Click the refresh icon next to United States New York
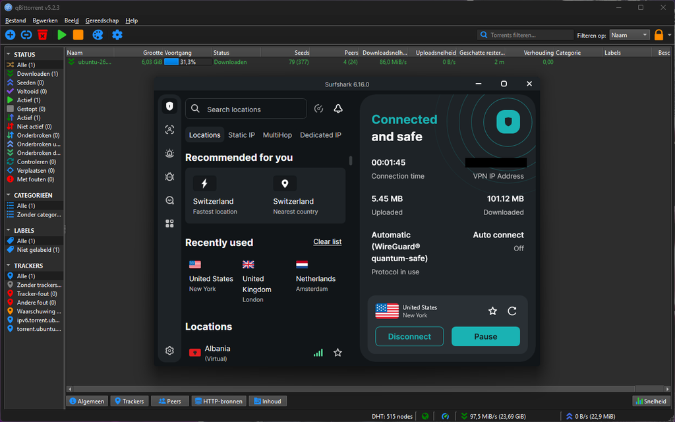The image size is (675, 422). [x=512, y=311]
